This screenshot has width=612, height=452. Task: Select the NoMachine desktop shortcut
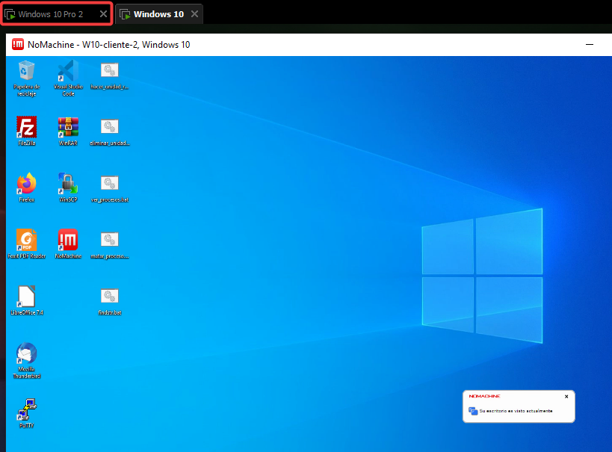pos(68,240)
